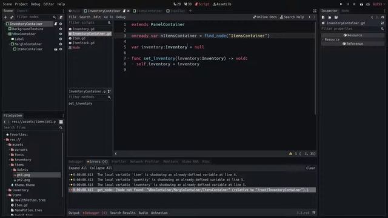Screen dimensions: 388x218
Task: Open Online Docs link
Action: (265, 17)
